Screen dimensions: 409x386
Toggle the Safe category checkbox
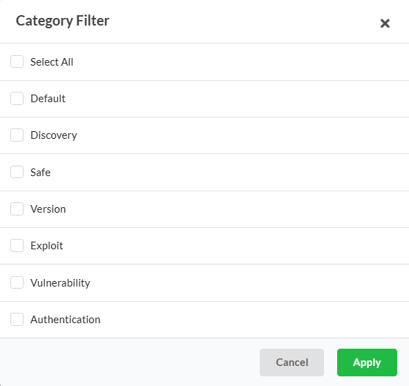(x=17, y=172)
